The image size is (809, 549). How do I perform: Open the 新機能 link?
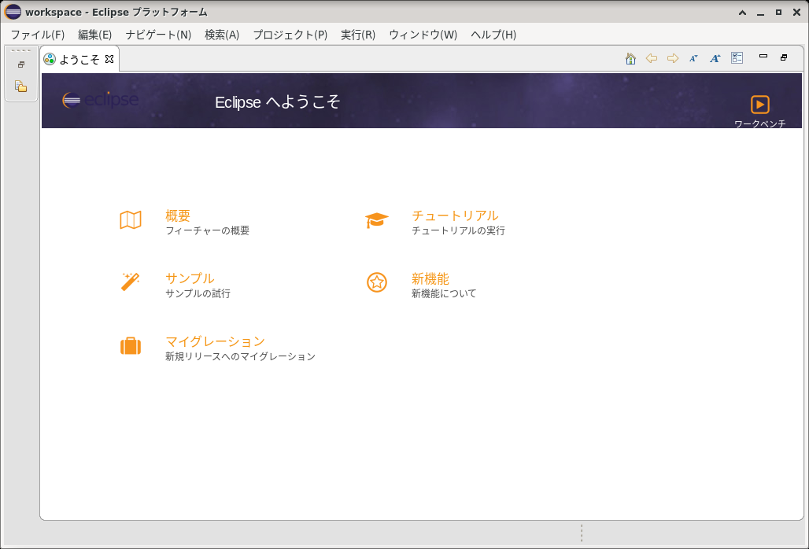point(430,279)
